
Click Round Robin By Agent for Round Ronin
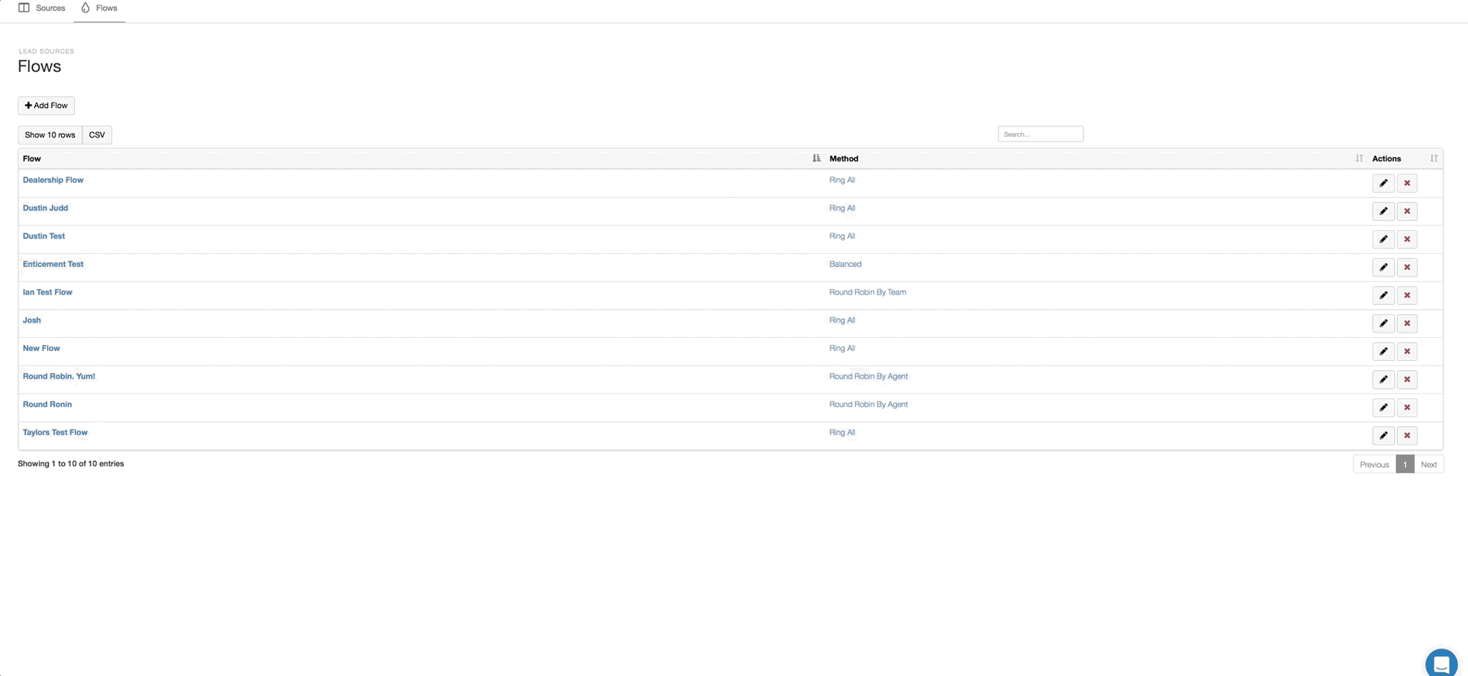(869, 405)
